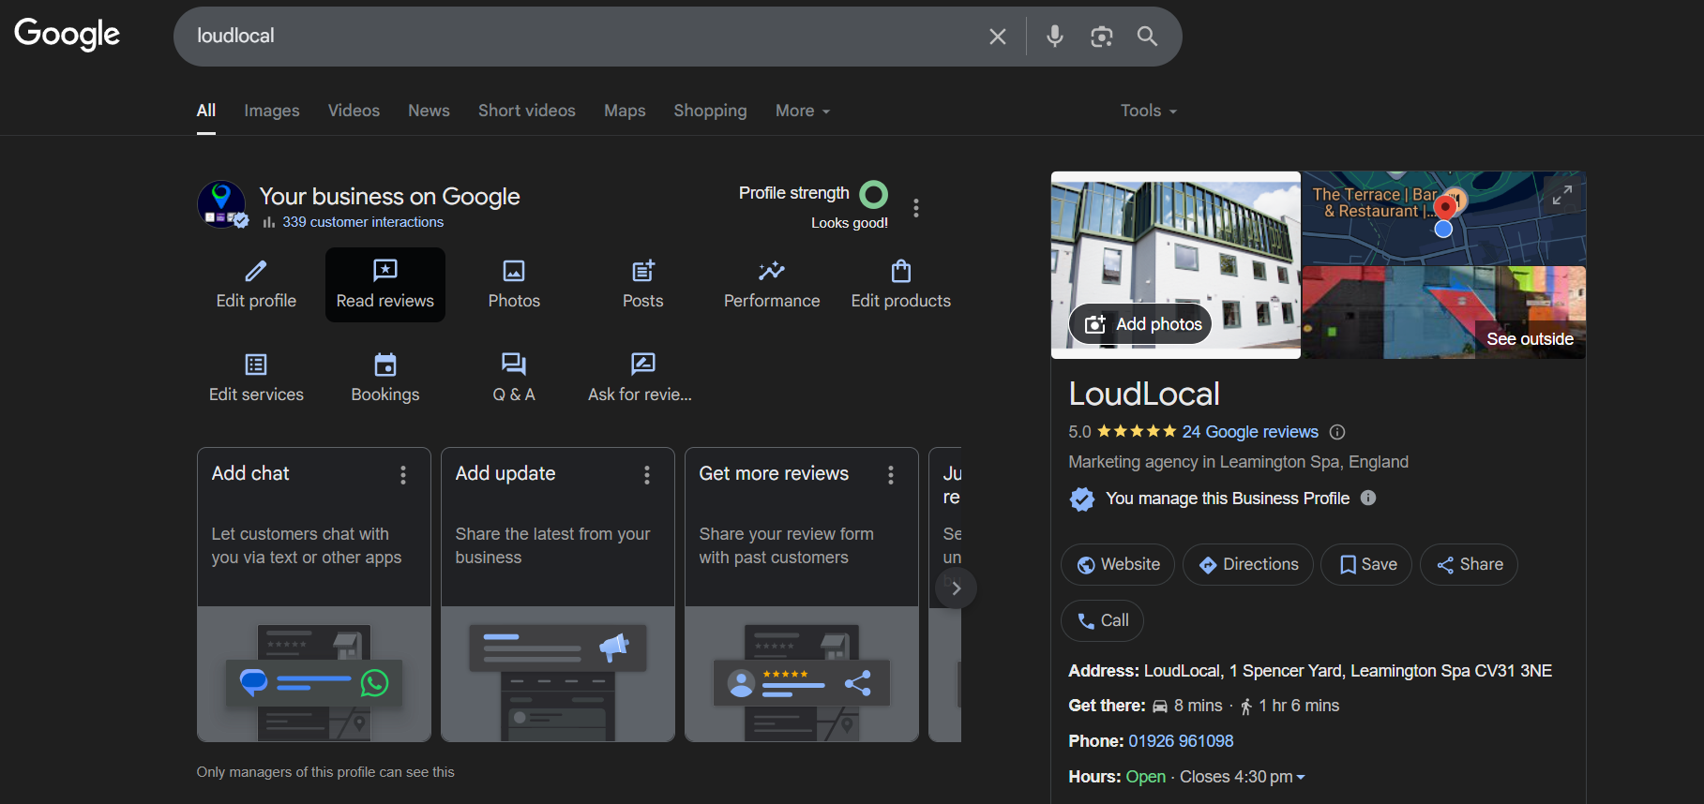Screen dimensions: 1704x804
Task: Click the Call button
Action: pyautogui.click(x=1102, y=620)
